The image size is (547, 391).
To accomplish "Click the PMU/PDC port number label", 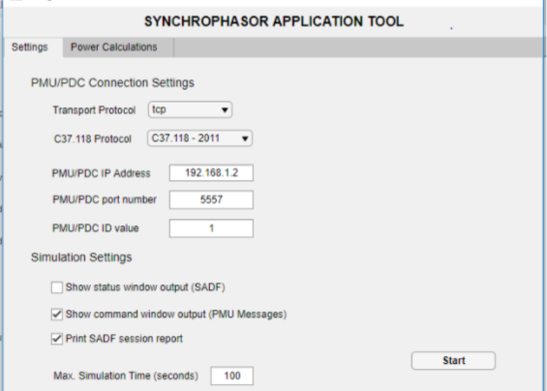I will (x=105, y=199).
